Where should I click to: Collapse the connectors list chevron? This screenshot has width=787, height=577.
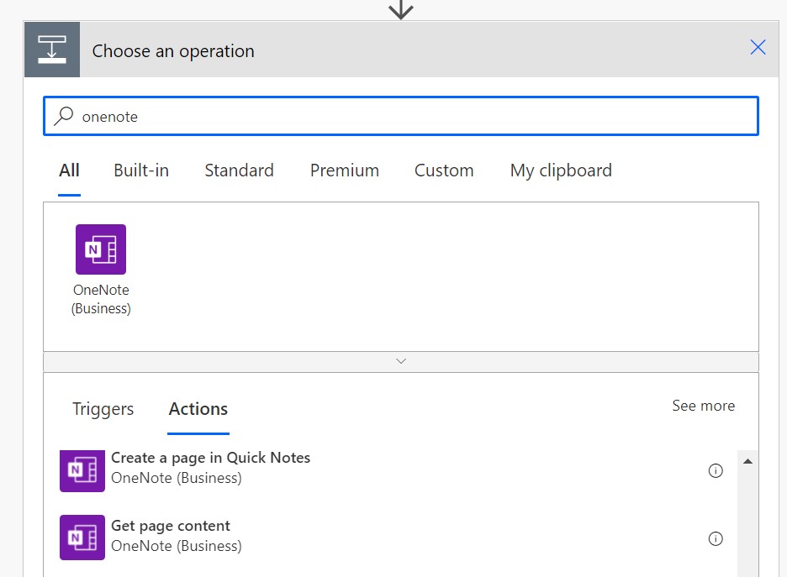[x=401, y=361]
